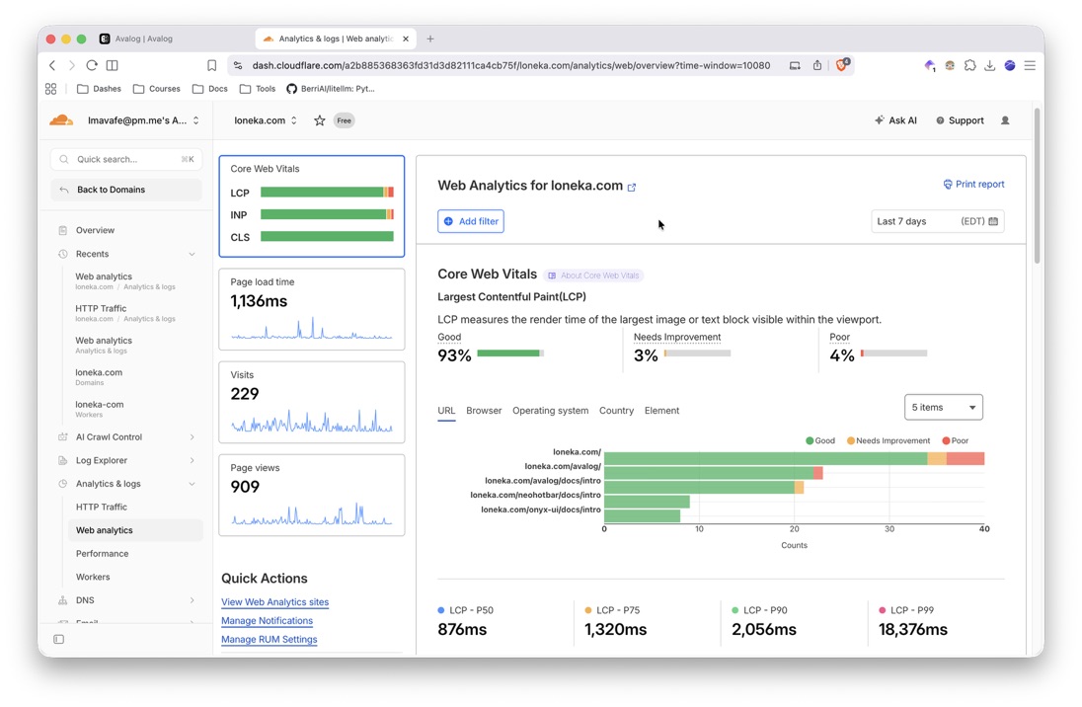Open Courses bookmarks folder
The height and width of the screenshot is (707, 1082).
(x=157, y=89)
